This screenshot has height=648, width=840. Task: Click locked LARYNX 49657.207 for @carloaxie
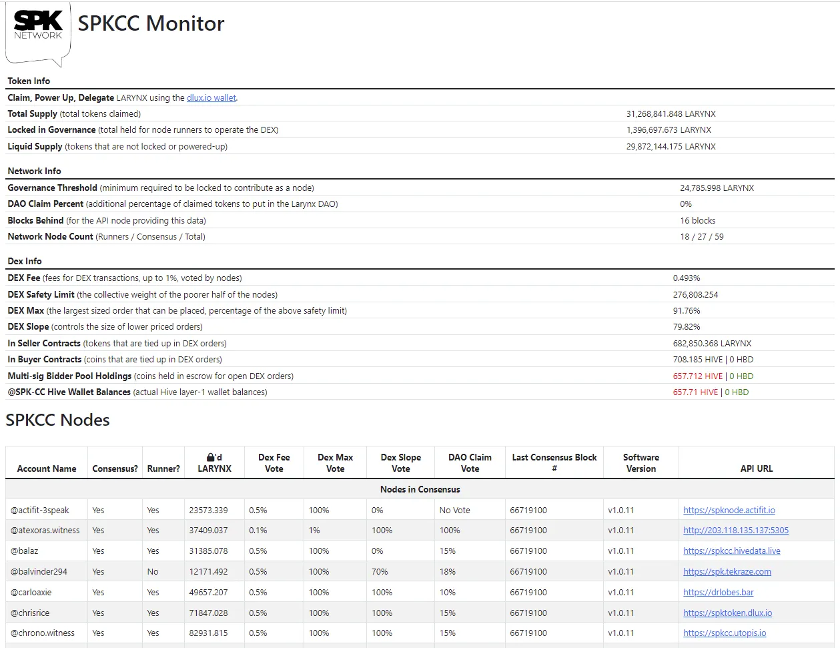click(x=208, y=593)
